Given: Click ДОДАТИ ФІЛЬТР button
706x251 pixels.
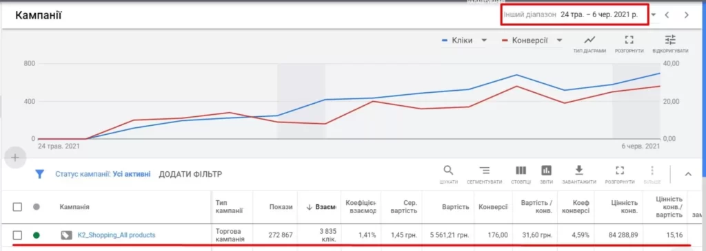Looking at the screenshot, I should pos(190,174).
